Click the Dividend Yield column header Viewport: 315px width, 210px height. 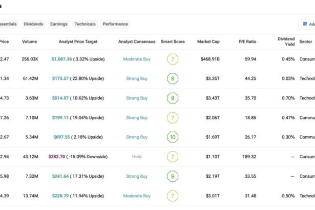coord(286,41)
